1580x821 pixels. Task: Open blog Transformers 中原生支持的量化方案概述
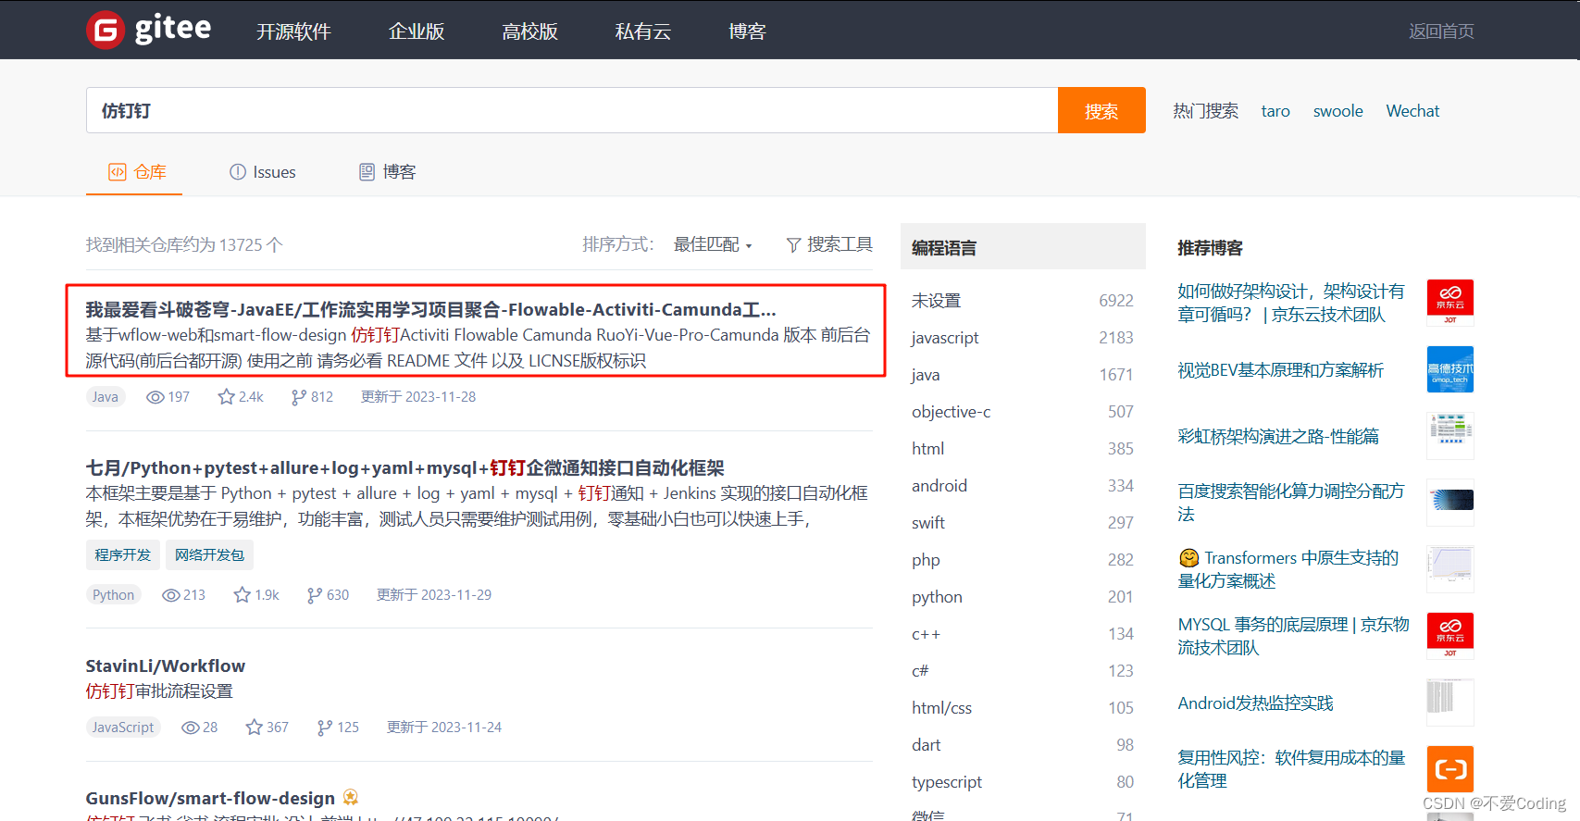click(x=1288, y=569)
